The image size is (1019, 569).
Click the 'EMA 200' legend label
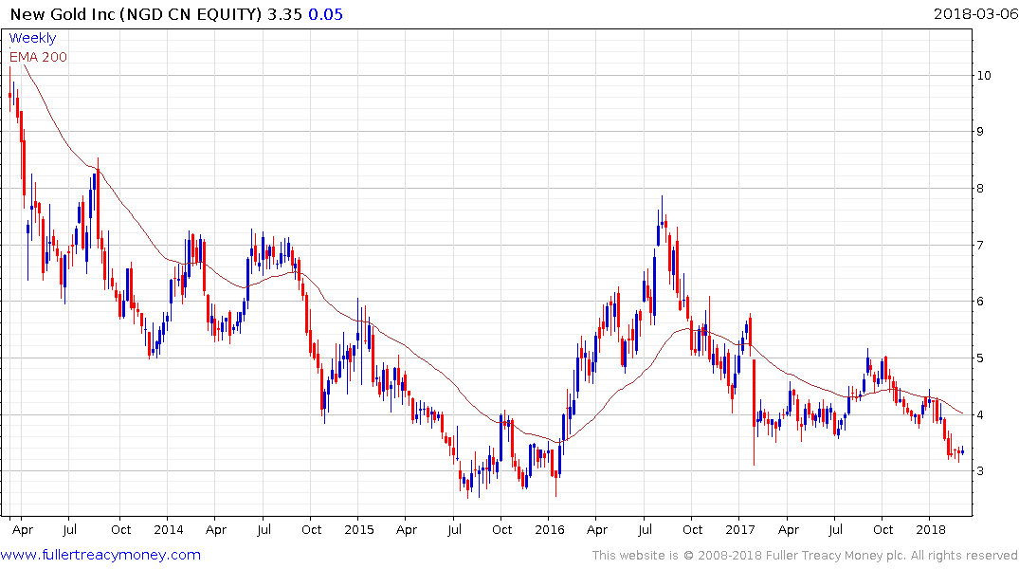(38, 57)
